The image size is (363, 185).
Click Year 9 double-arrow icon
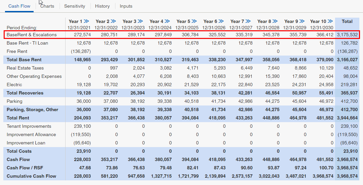pos(302,21)
